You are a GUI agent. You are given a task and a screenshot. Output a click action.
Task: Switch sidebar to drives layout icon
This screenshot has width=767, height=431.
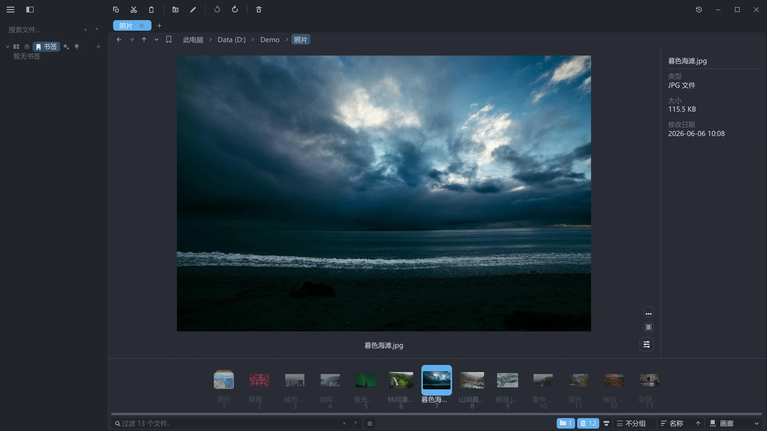16,46
